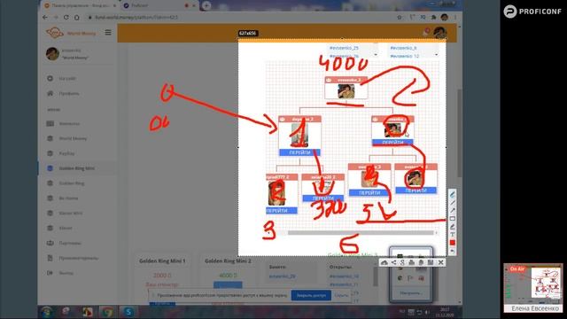Click the World Money logo

tap(71, 33)
